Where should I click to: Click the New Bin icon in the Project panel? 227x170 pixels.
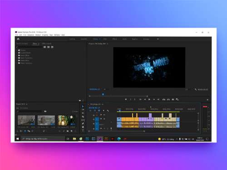pos(68,131)
